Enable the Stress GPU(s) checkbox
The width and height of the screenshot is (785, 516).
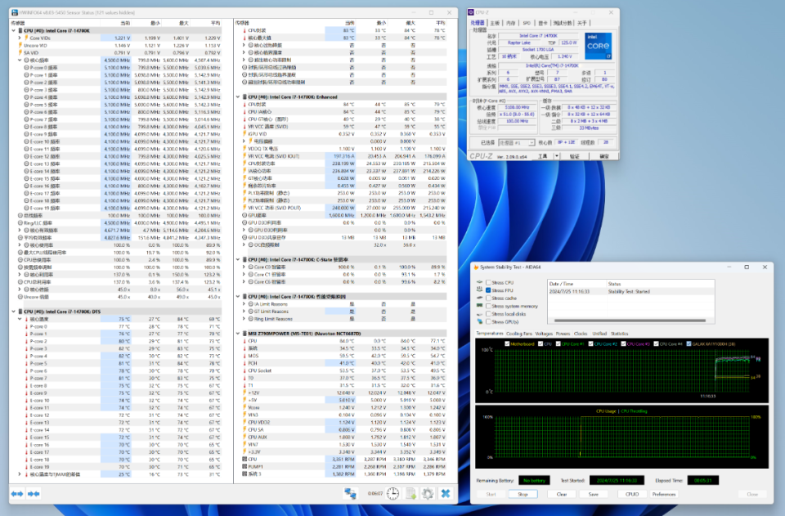pos(488,321)
